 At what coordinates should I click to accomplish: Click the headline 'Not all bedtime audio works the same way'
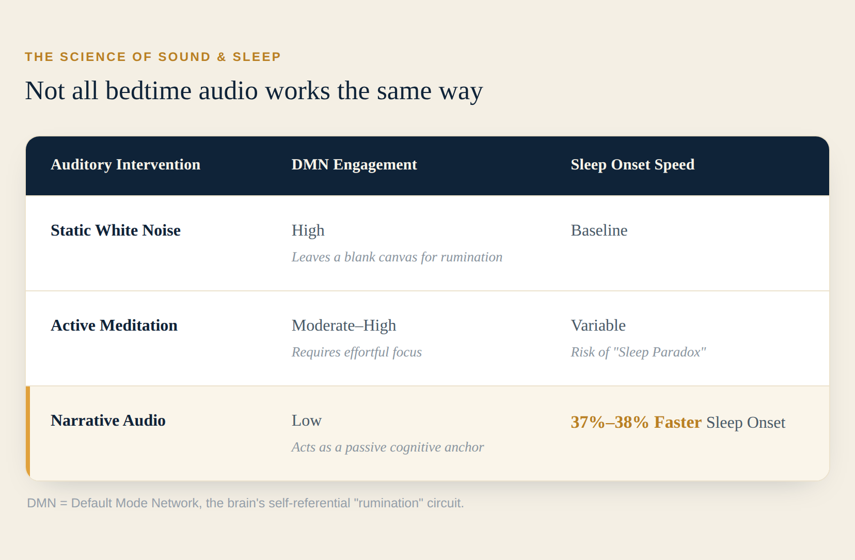click(x=254, y=91)
